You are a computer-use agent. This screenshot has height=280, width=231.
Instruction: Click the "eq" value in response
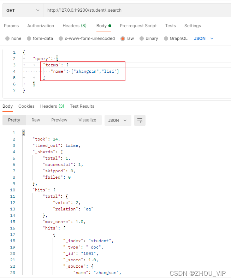(x=88, y=209)
